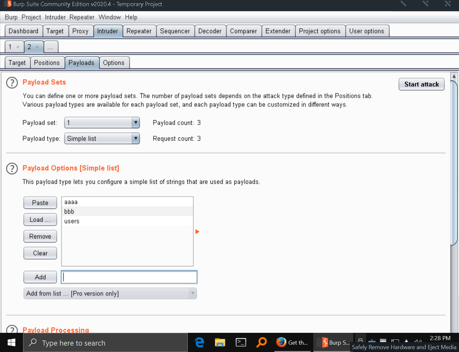Select payload entry users
The height and width of the screenshot is (352, 459).
[x=127, y=221]
